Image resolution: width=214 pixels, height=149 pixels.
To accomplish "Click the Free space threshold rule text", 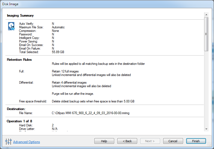I will [x=93, y=101].
